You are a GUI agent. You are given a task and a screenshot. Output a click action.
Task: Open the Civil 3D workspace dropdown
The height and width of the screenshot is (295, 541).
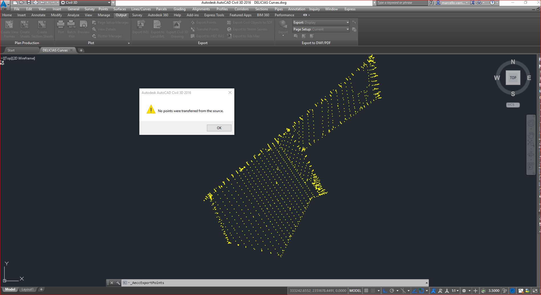tap(109, 3)
